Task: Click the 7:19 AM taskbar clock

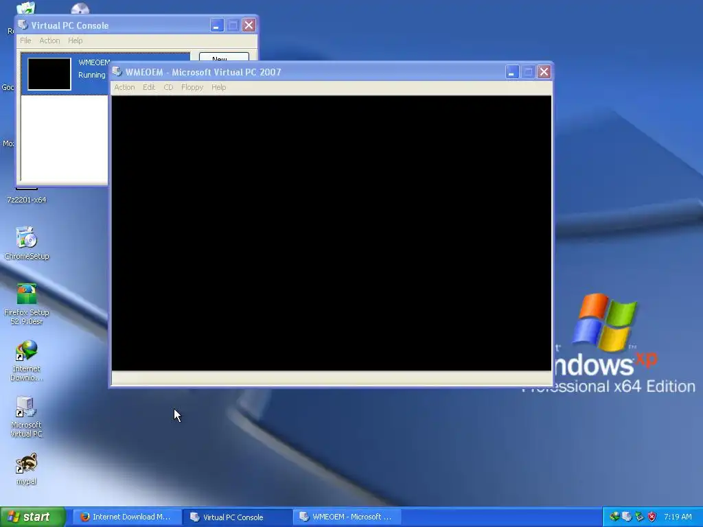Action: pyautogui.click(x=678, y=517)
